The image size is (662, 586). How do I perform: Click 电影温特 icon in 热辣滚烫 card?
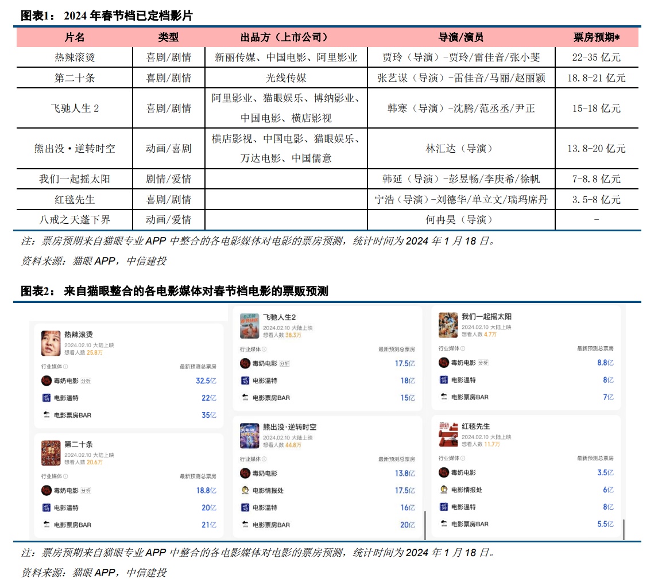pos(47,398)
